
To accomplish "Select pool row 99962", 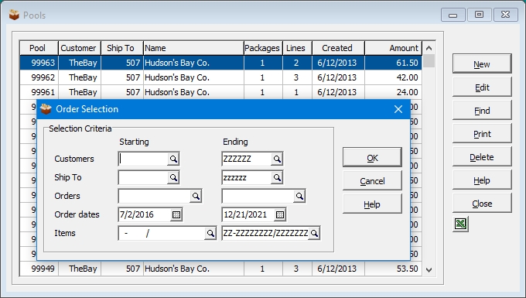I will pyautogui.click(x=220, y=77).
